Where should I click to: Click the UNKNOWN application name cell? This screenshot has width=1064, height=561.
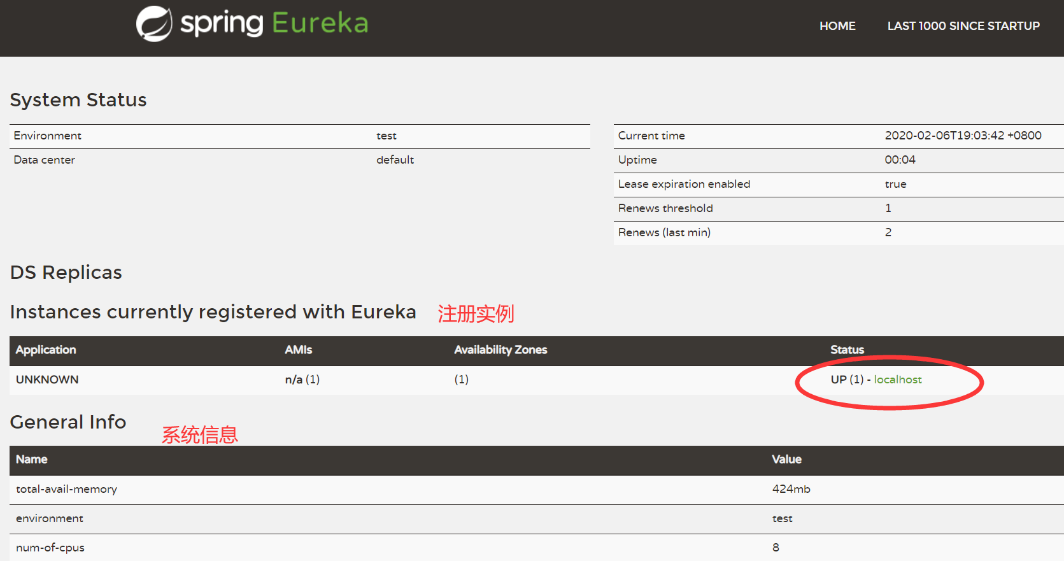47,380
